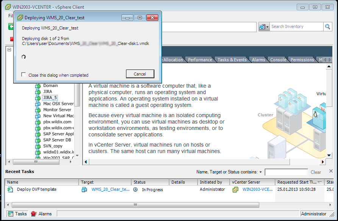The height and width of the screenshot is (221, 338).
Task: Open the Permissions tab
Action: (x=302, y=60)
